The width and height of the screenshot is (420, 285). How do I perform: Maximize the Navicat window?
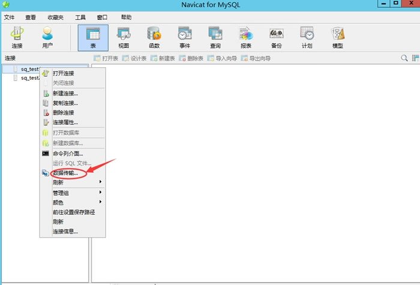(x=396, y=4)
